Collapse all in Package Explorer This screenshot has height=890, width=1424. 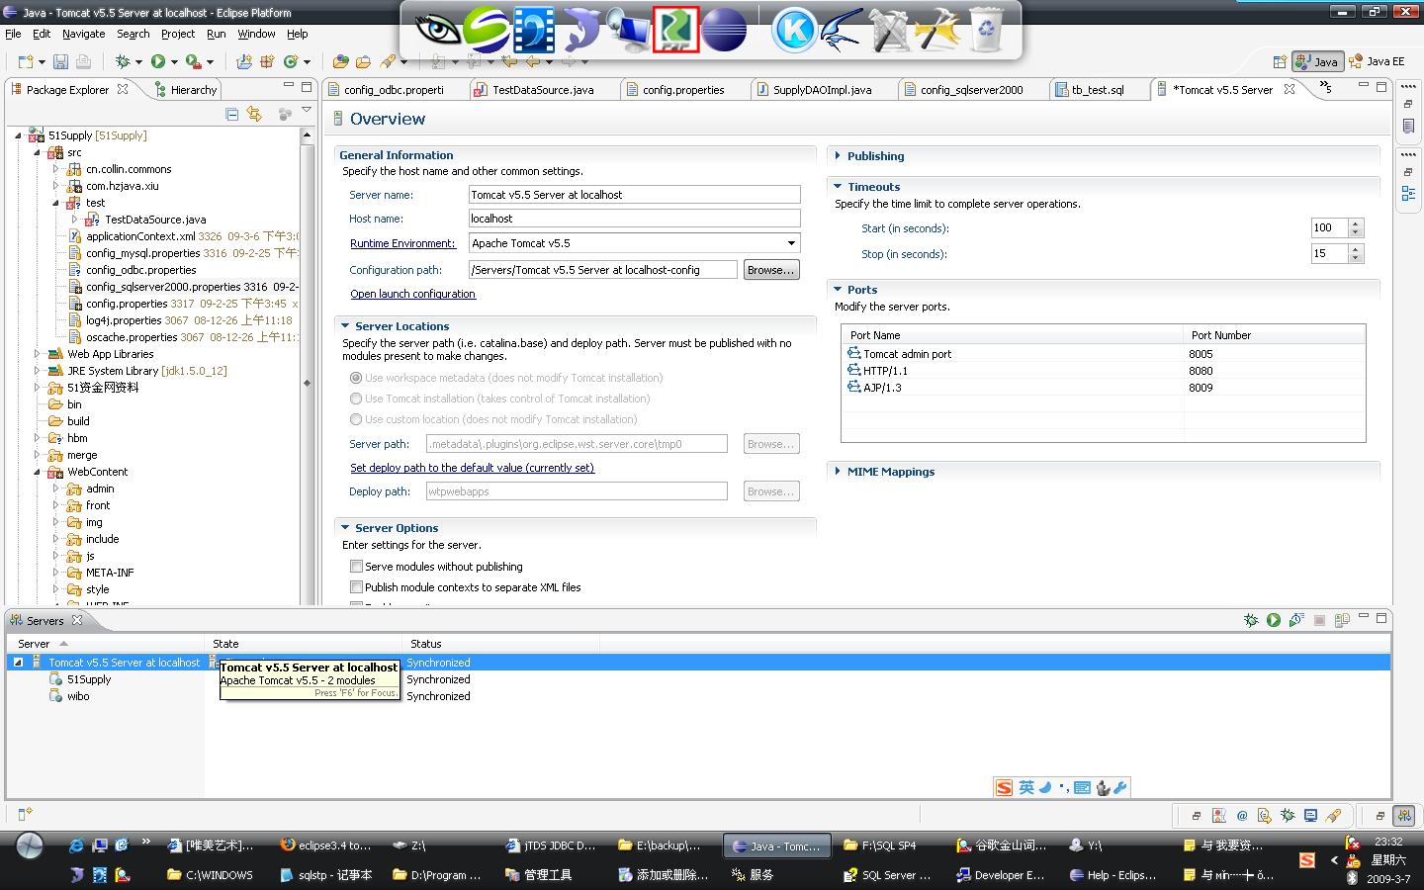(231, 115)
